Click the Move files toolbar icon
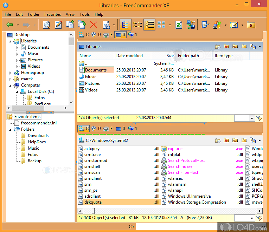Viewport: 269px width, 232px height. click(x=82, y=25)
